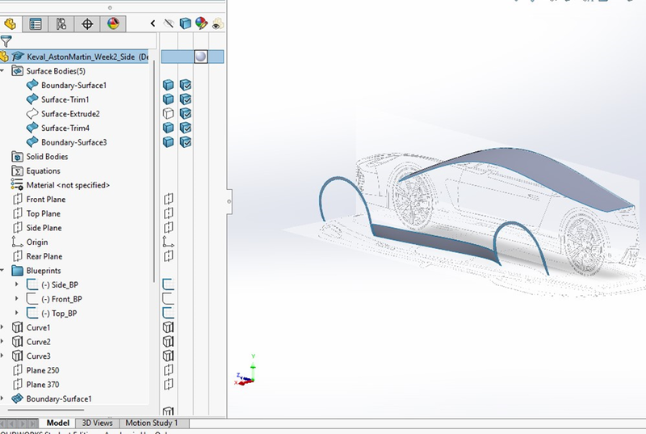
Task: Select Boundary-Surface1 feature at tree bottom
Action: click(59, 399)
